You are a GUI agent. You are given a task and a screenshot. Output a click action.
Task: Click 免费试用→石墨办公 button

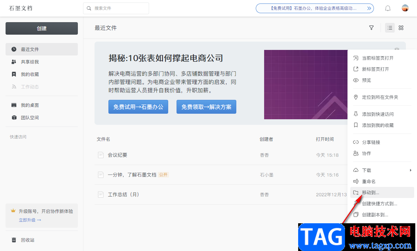pos(138,107)
